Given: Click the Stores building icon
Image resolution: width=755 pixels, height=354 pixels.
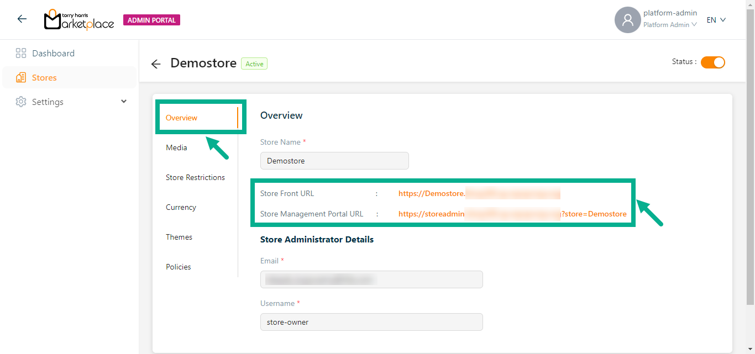Looking at the screenshot, I should click(x=21, y=78).
